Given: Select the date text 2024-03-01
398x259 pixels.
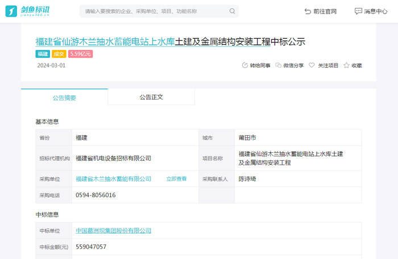Looking at the screenshot, I should pyautogui.click(x=51, y=65).
